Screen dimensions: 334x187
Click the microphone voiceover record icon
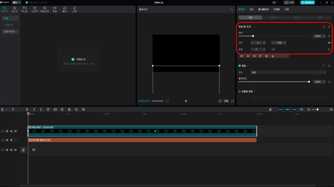point(271,109)
